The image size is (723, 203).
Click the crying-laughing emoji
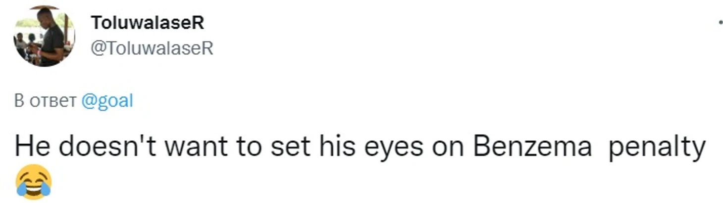pyautogui.click(x=34, y=182)
